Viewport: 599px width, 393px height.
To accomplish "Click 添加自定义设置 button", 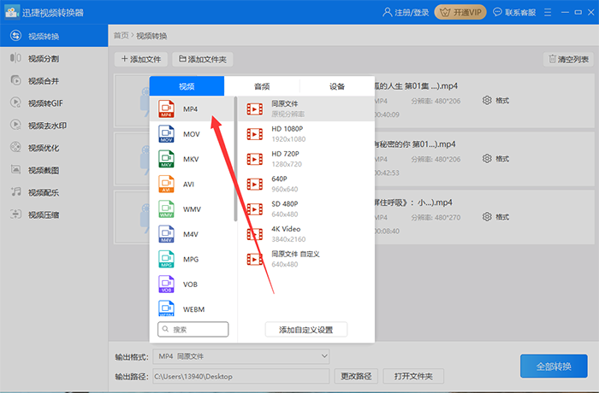I will pos(305,330).
